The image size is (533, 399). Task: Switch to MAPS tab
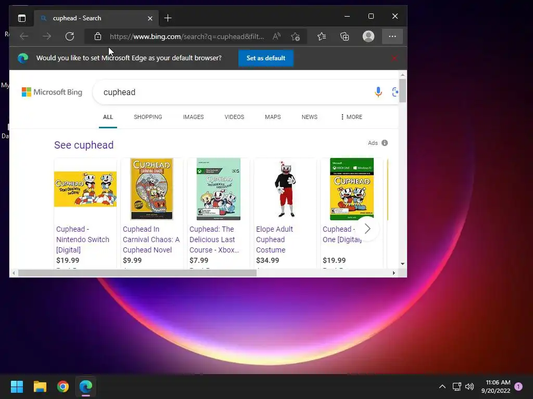click(x=273, y=117)
